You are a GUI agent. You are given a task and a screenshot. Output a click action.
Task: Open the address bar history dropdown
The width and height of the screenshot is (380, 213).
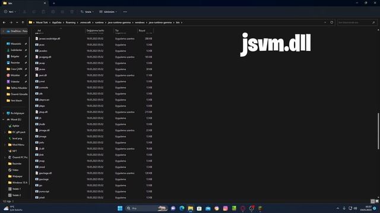coord(325,22)
